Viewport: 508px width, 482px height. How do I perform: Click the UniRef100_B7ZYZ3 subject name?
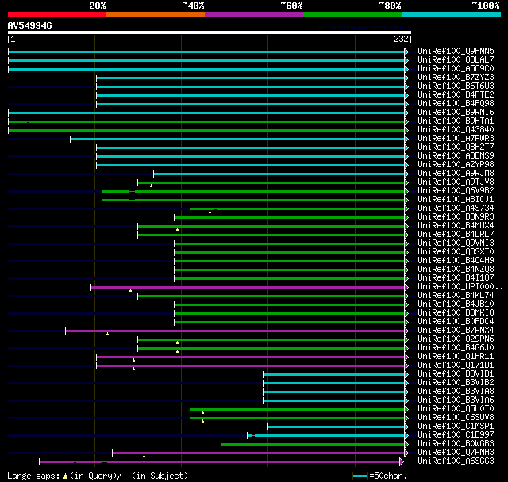coord(456,78)
